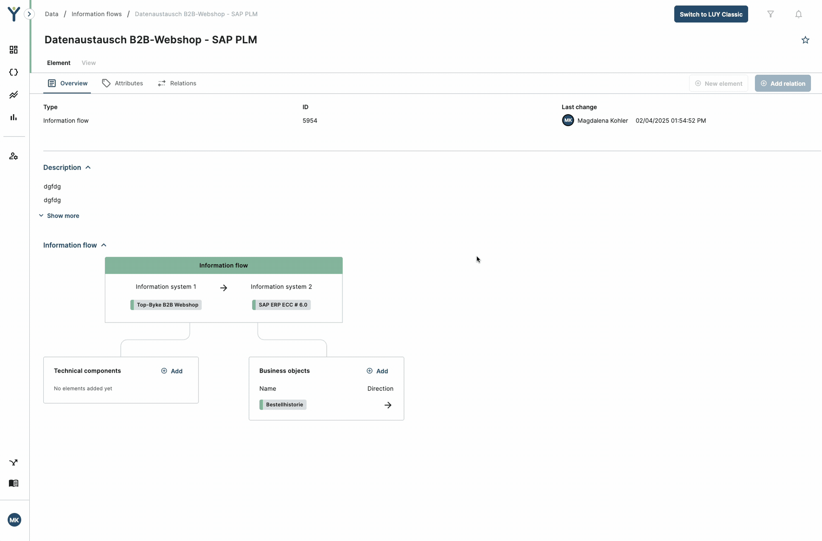Open the user administration icon in sidebar
The height and width of the screenshot is (541, 822).
click(x=14, y=156)
